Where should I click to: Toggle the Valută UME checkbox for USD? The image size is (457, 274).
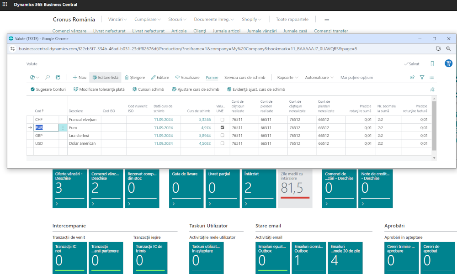222,143
